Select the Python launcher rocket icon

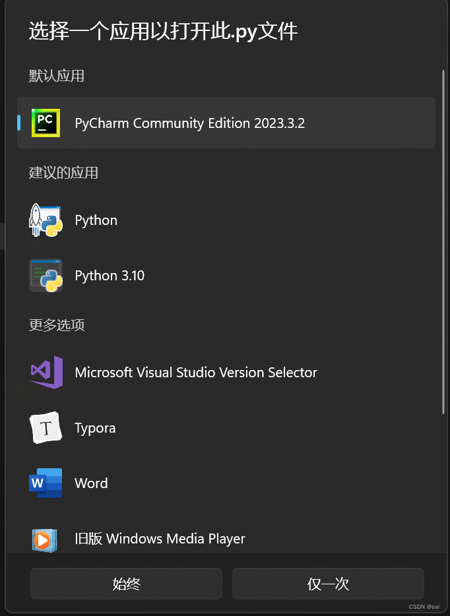click(x=46, y=220)
